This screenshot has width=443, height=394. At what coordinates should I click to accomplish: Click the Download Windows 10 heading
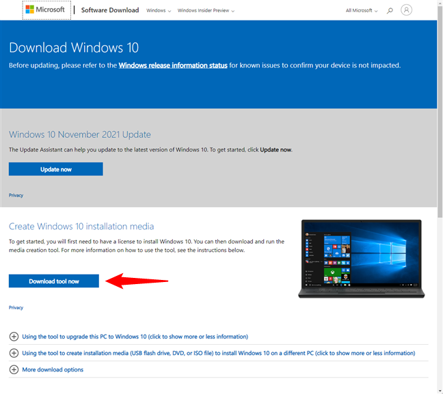click(74, 47)
